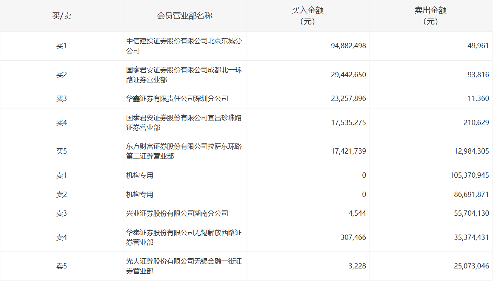Select the 卖5 row label

pyautogui.click(x=62, y=266)
